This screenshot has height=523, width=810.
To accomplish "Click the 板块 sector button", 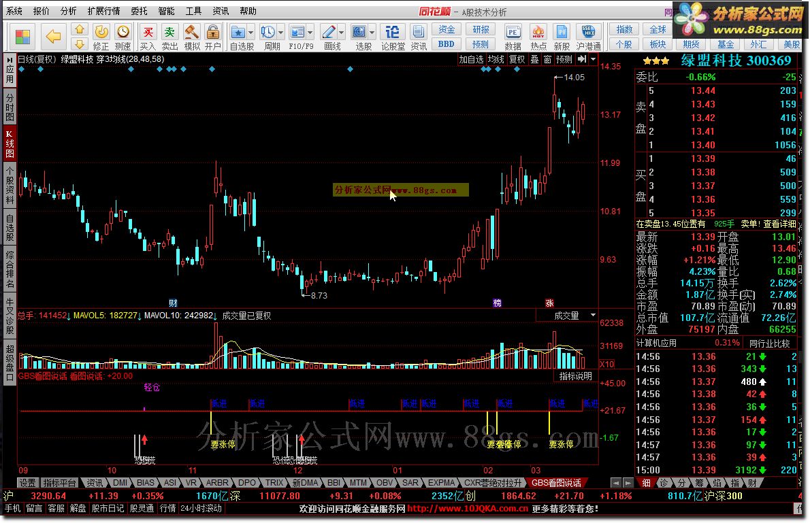I will (x=658, y=44).
